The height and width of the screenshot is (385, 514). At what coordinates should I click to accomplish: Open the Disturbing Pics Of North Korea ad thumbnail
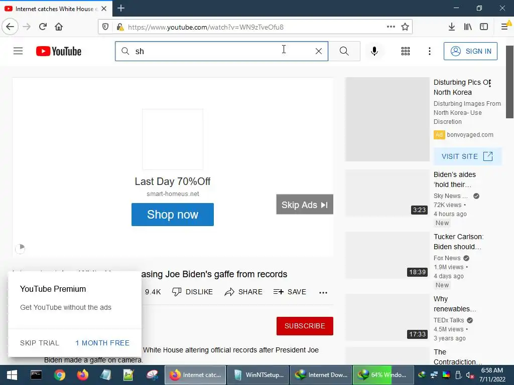coord(387,119)
